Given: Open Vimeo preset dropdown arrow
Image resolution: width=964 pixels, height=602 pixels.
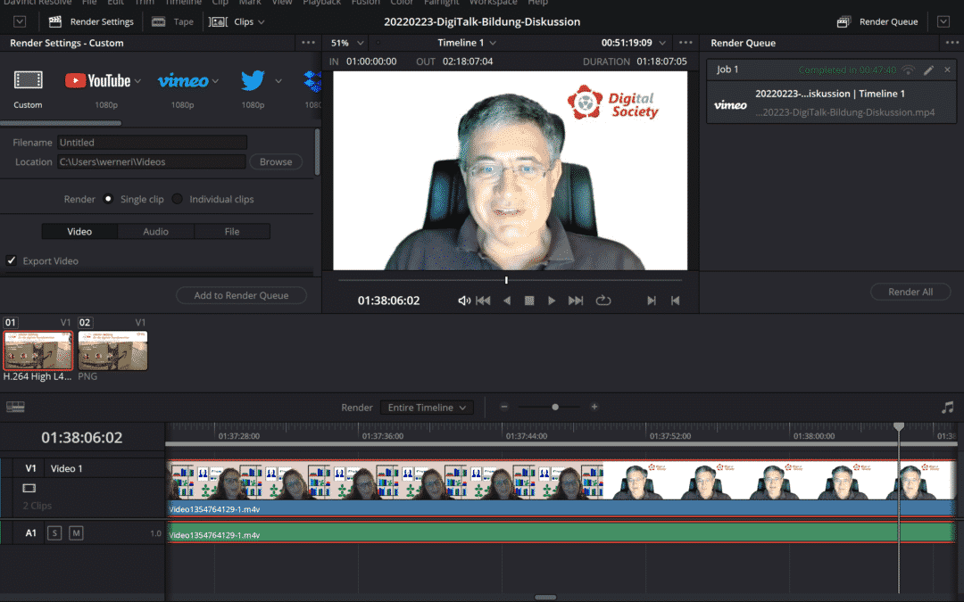Looking at the screenshot, I should point(215,80).
